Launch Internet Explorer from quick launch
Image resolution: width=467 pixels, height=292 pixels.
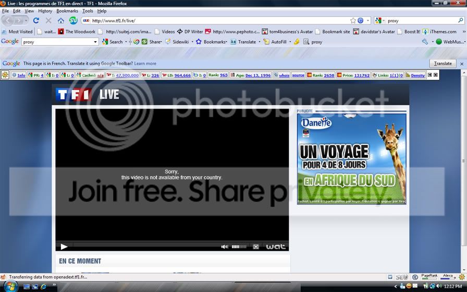(43, 286)
